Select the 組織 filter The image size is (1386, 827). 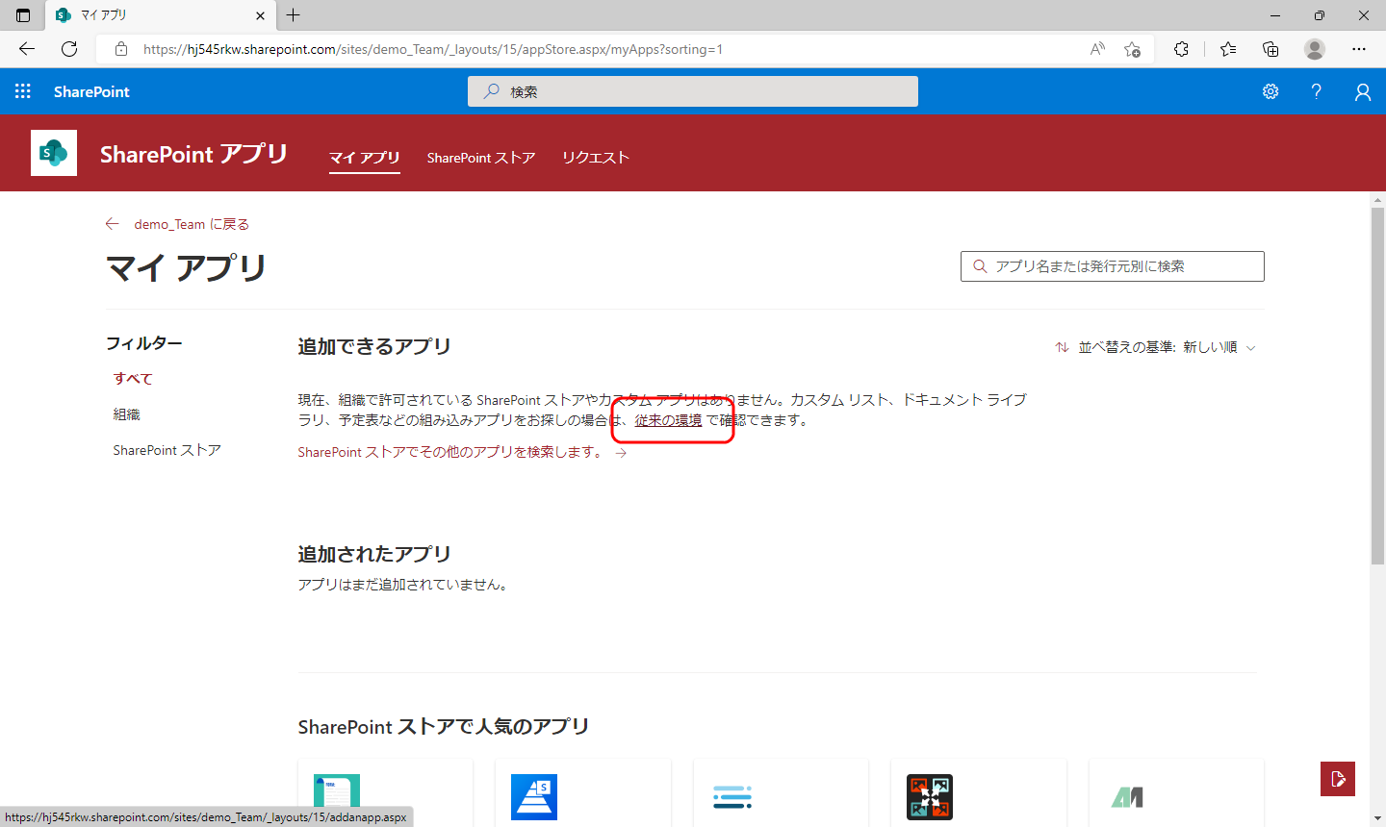coord(126,414)
